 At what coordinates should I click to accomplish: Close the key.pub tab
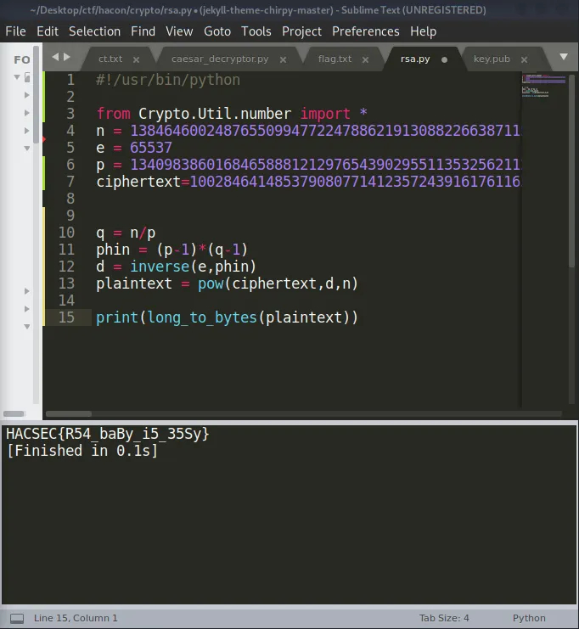[524, 59]
